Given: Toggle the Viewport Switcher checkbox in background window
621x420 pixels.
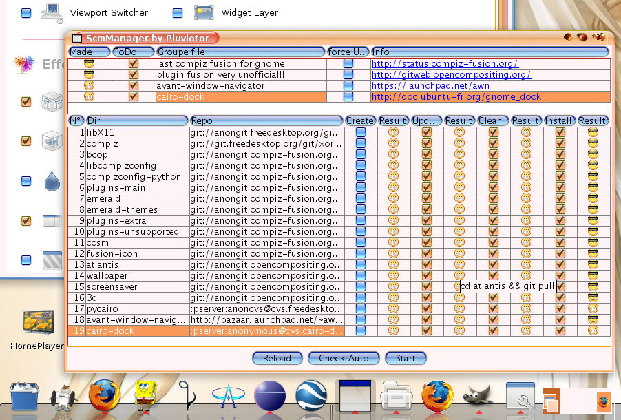Looking at the screenshot, I should (x=26, y=13).
